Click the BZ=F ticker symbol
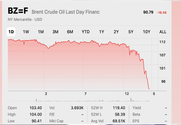This screenshot has width=181, height=125. (18, 11)
